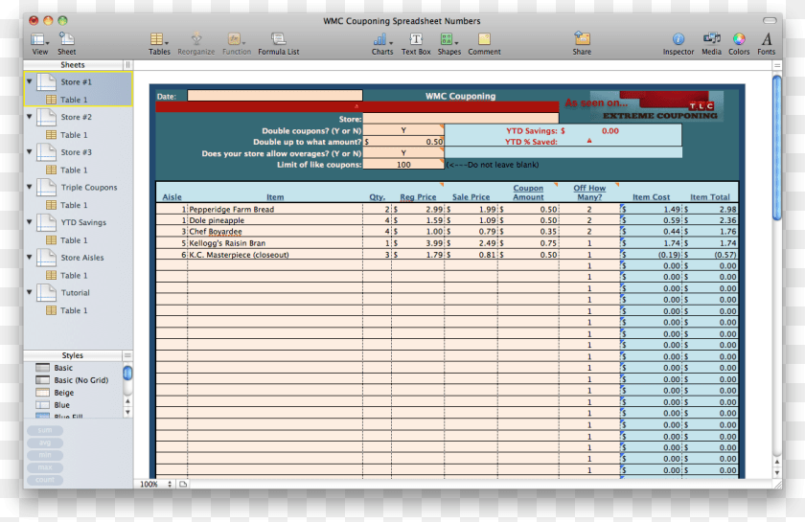Apply the Beige table style
Image resolution: width=805 pixels, height=522 pixels.
pos(64,392)
